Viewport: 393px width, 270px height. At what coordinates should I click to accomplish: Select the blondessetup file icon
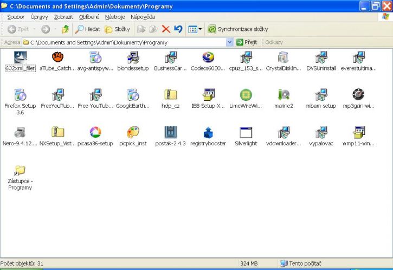tap(133, 57)
